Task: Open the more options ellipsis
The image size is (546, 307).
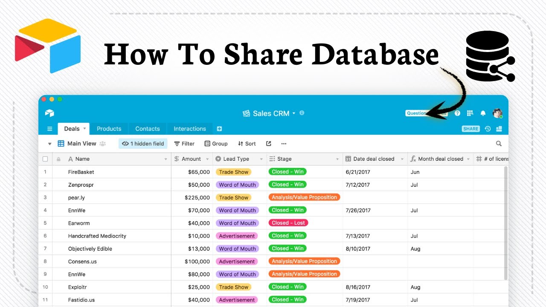Action: tap(284, 144)
